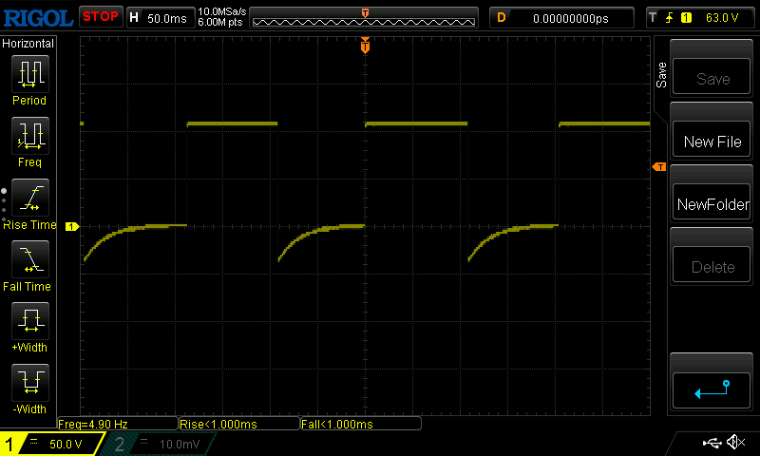Click the trigger source channel 1 badge
The width and height of the screenshot is (760, 456).
(686, 18)
